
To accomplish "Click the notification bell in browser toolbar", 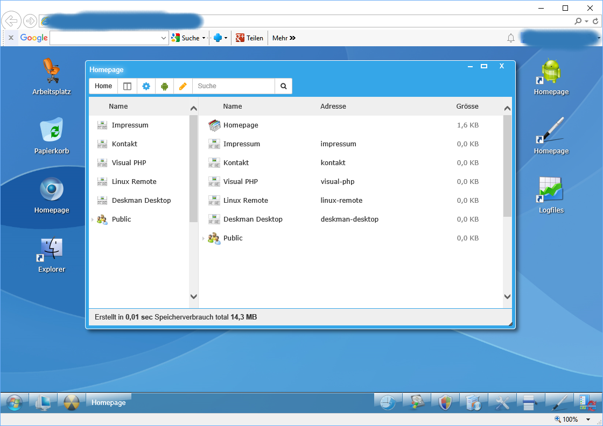I will (511, 38).
